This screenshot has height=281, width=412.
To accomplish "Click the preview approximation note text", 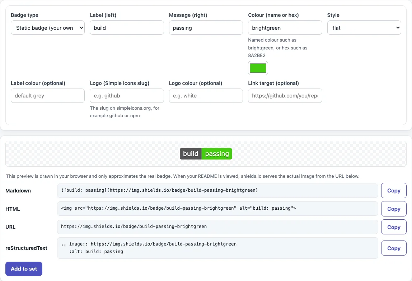I will (183, 176).
